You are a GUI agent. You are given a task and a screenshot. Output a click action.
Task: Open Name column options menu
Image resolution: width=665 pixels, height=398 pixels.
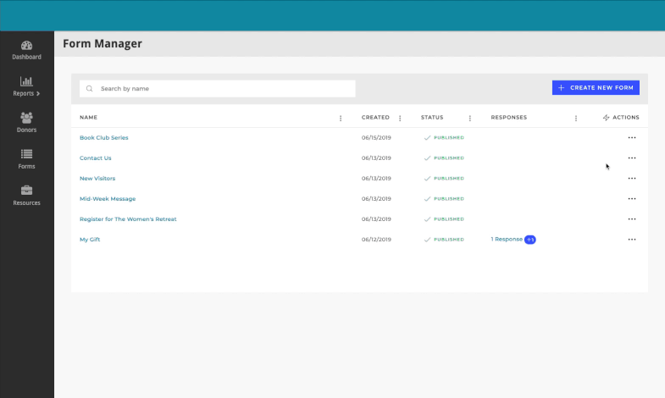tap(341, 119)
